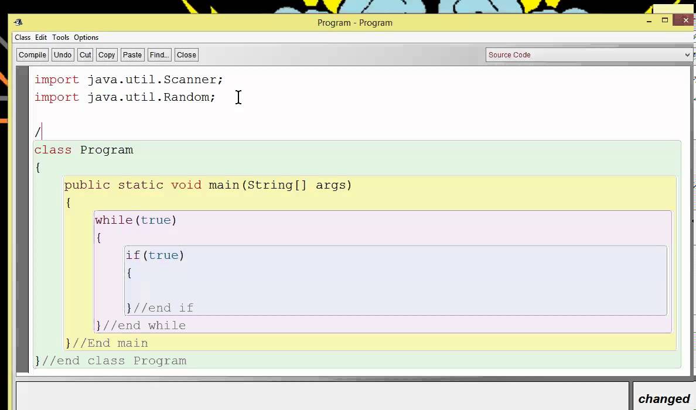Place the cursor in the 'import java.util.Random;' line
Viewport: 696px width, 410px height.
[x=125, y=97]
